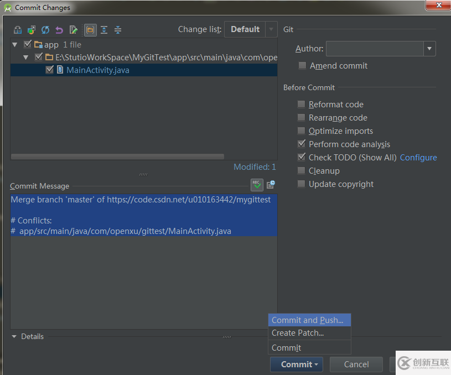Tick the Optimize imports checkbox
The width and height of the screenshot is (451, 375).
click(x=302, y=131)
